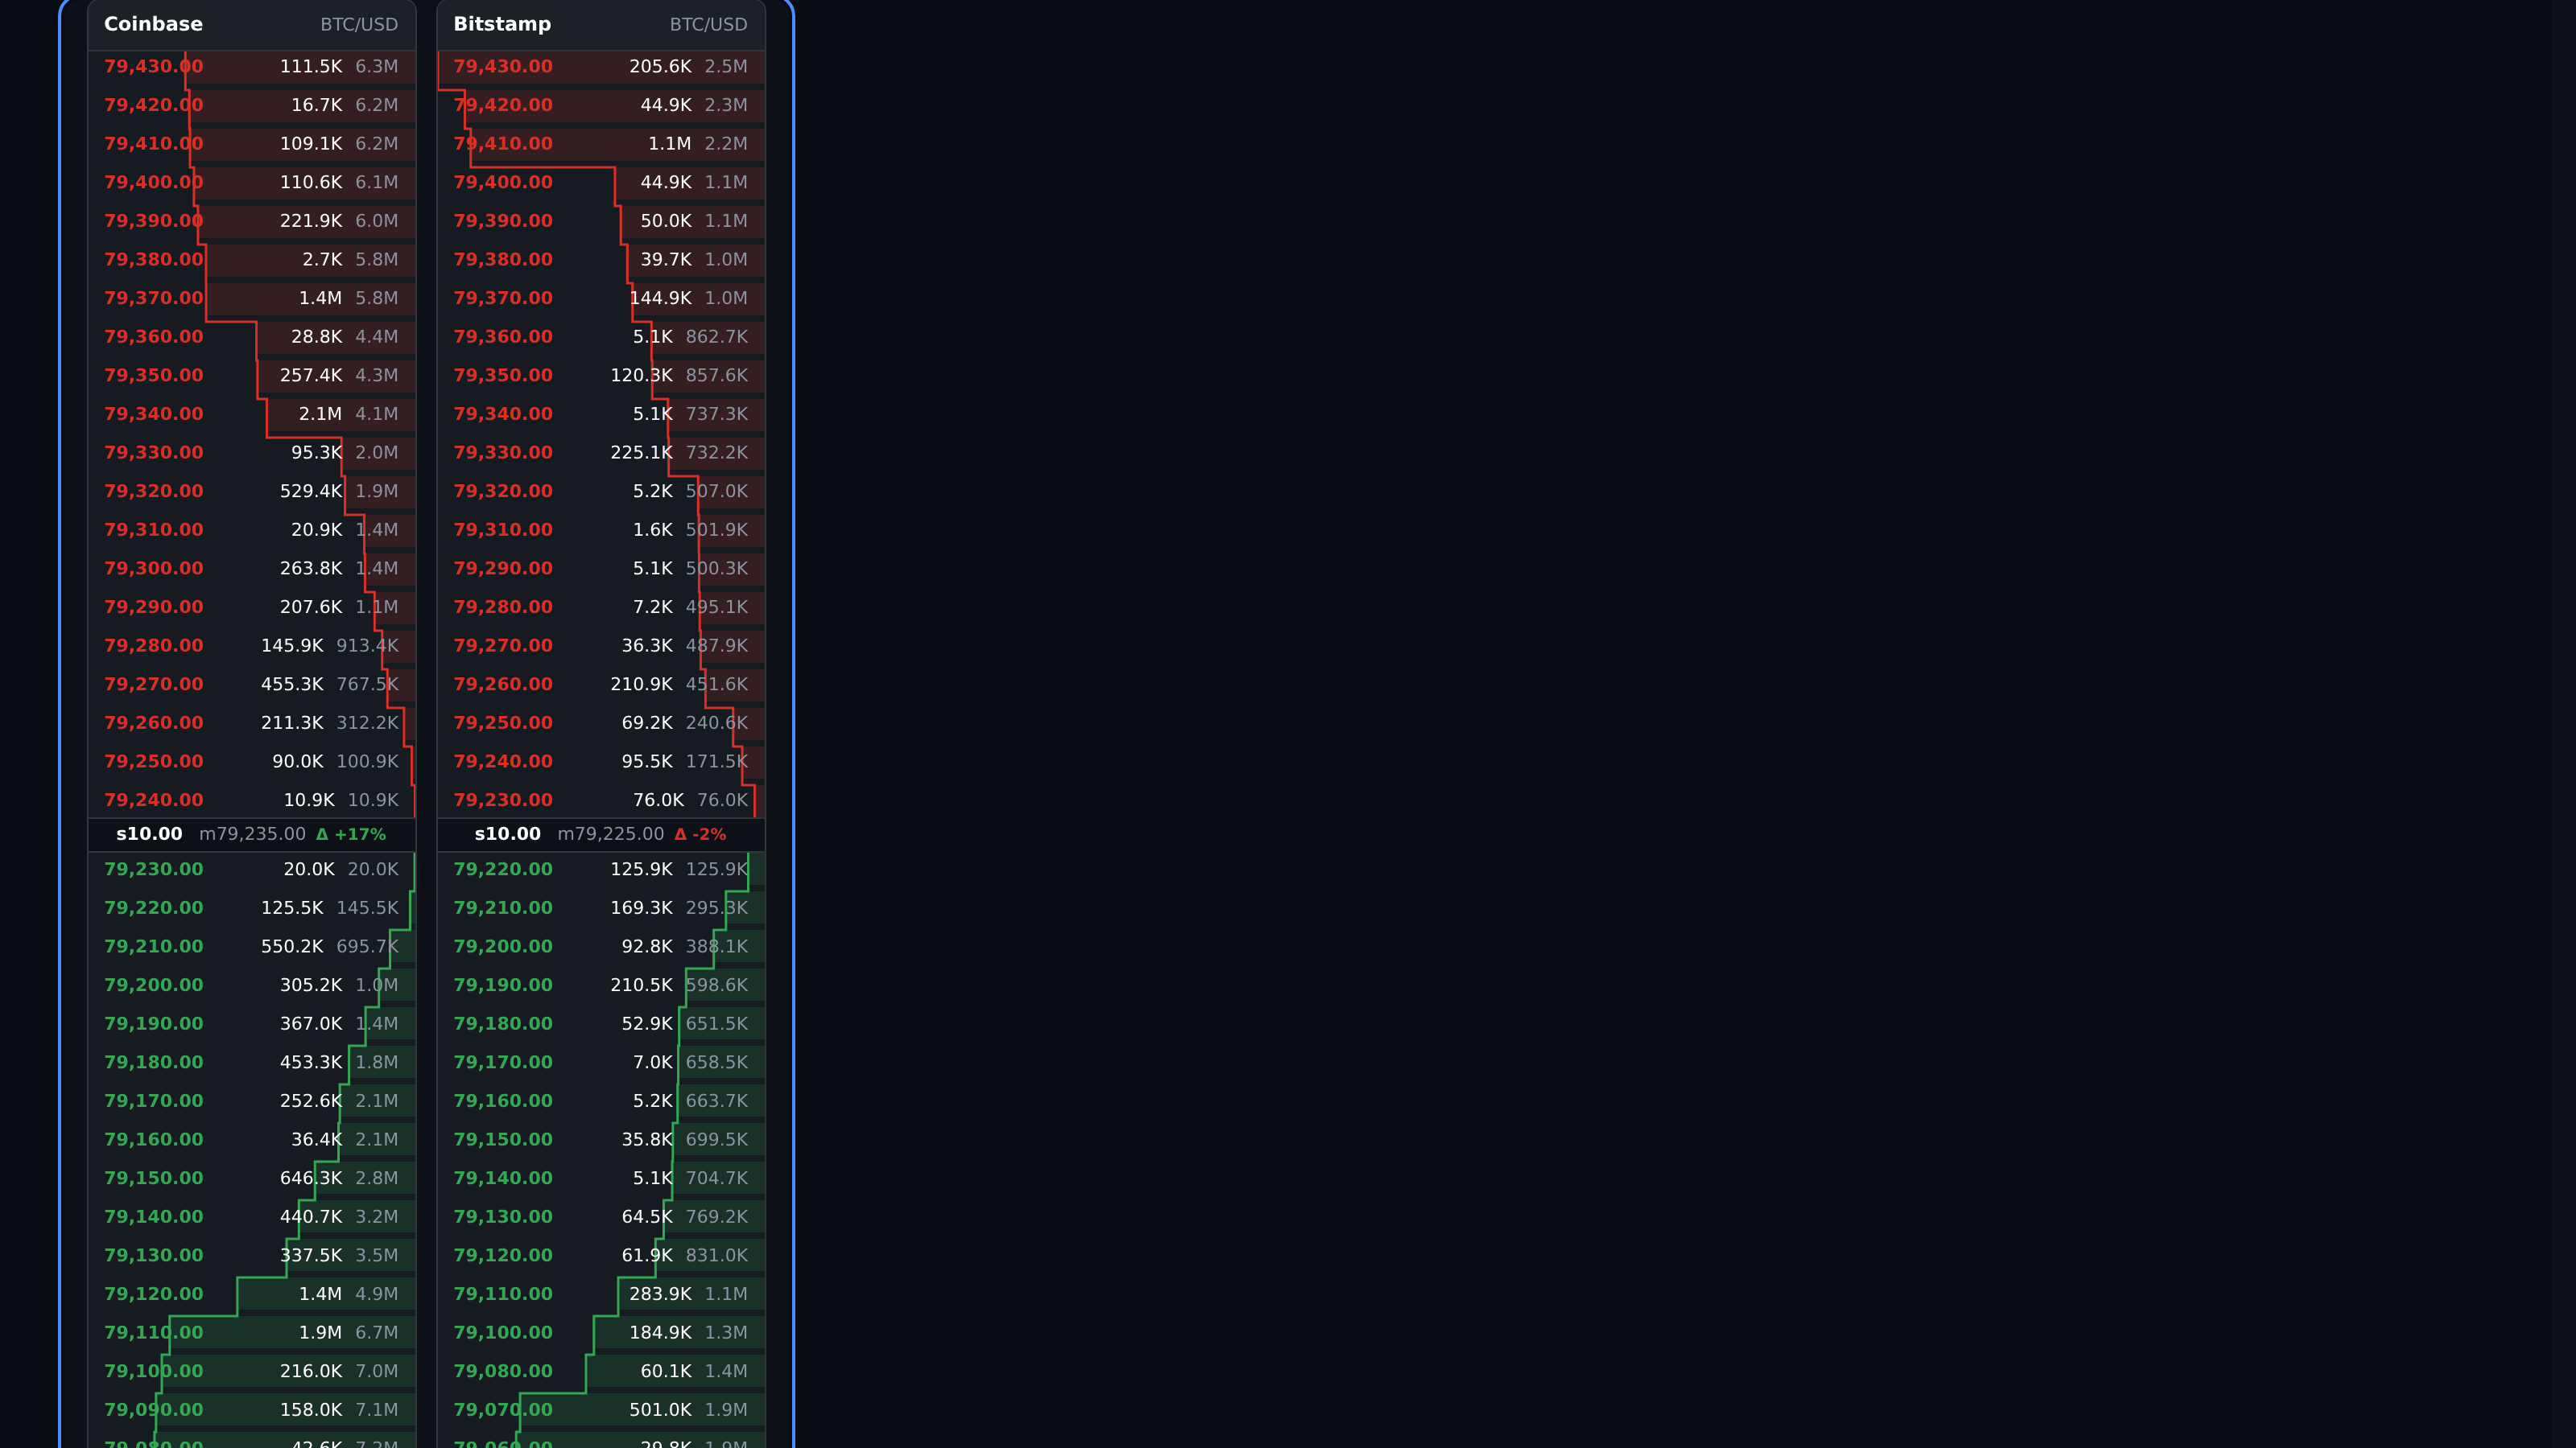The width and height of the screenshot is (2576, 1448).
Task: Click Bitstamp bid size 501.0K
Action: tap(660, 1409)
